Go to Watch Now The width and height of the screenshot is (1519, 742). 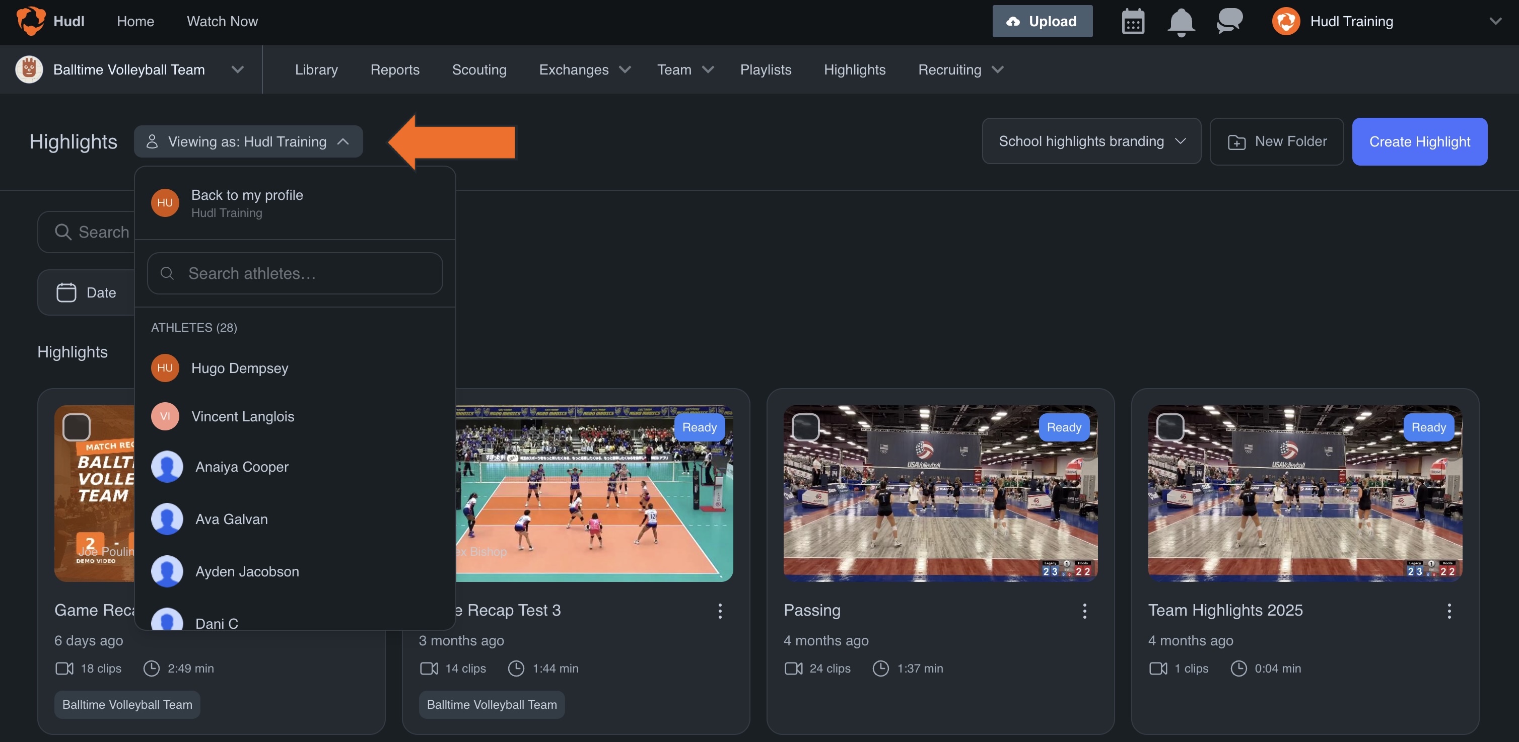(x=222, y=21)
